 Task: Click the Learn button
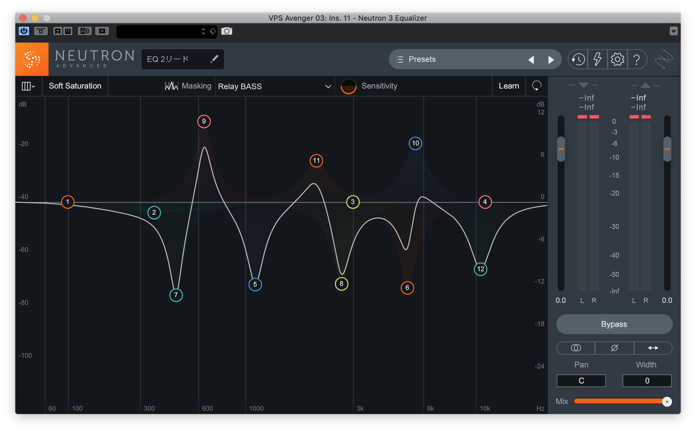(x=509, y=86)
